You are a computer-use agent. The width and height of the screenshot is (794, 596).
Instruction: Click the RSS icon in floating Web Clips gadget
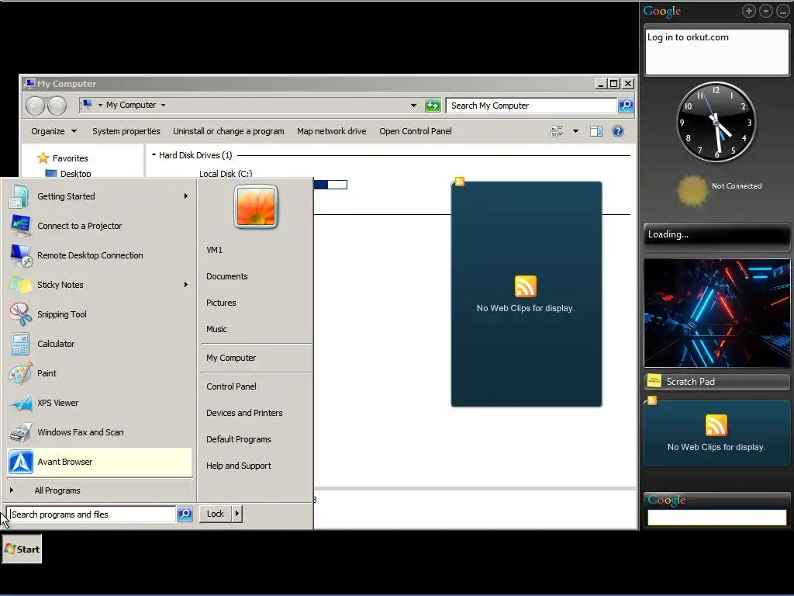[525, 286]
